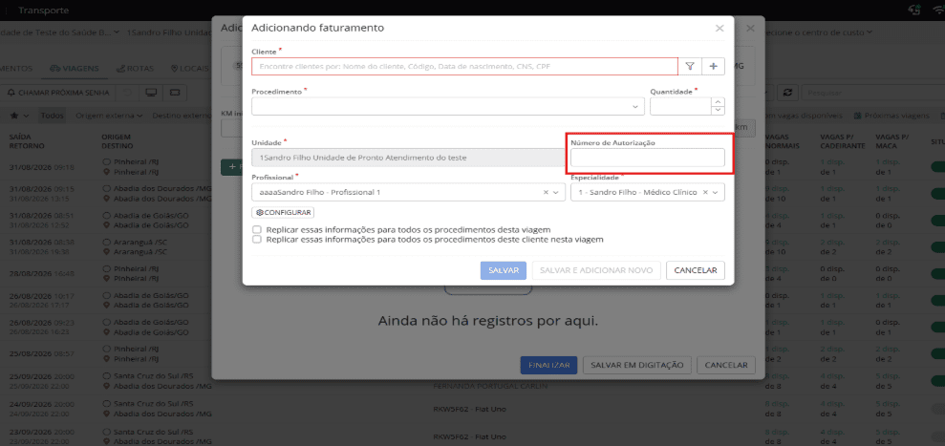Open Origem externa filter dropdown

109,116
